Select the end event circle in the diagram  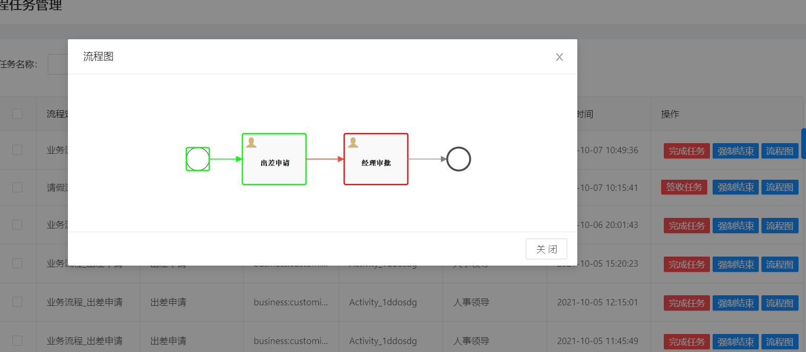tap(459, 159)
